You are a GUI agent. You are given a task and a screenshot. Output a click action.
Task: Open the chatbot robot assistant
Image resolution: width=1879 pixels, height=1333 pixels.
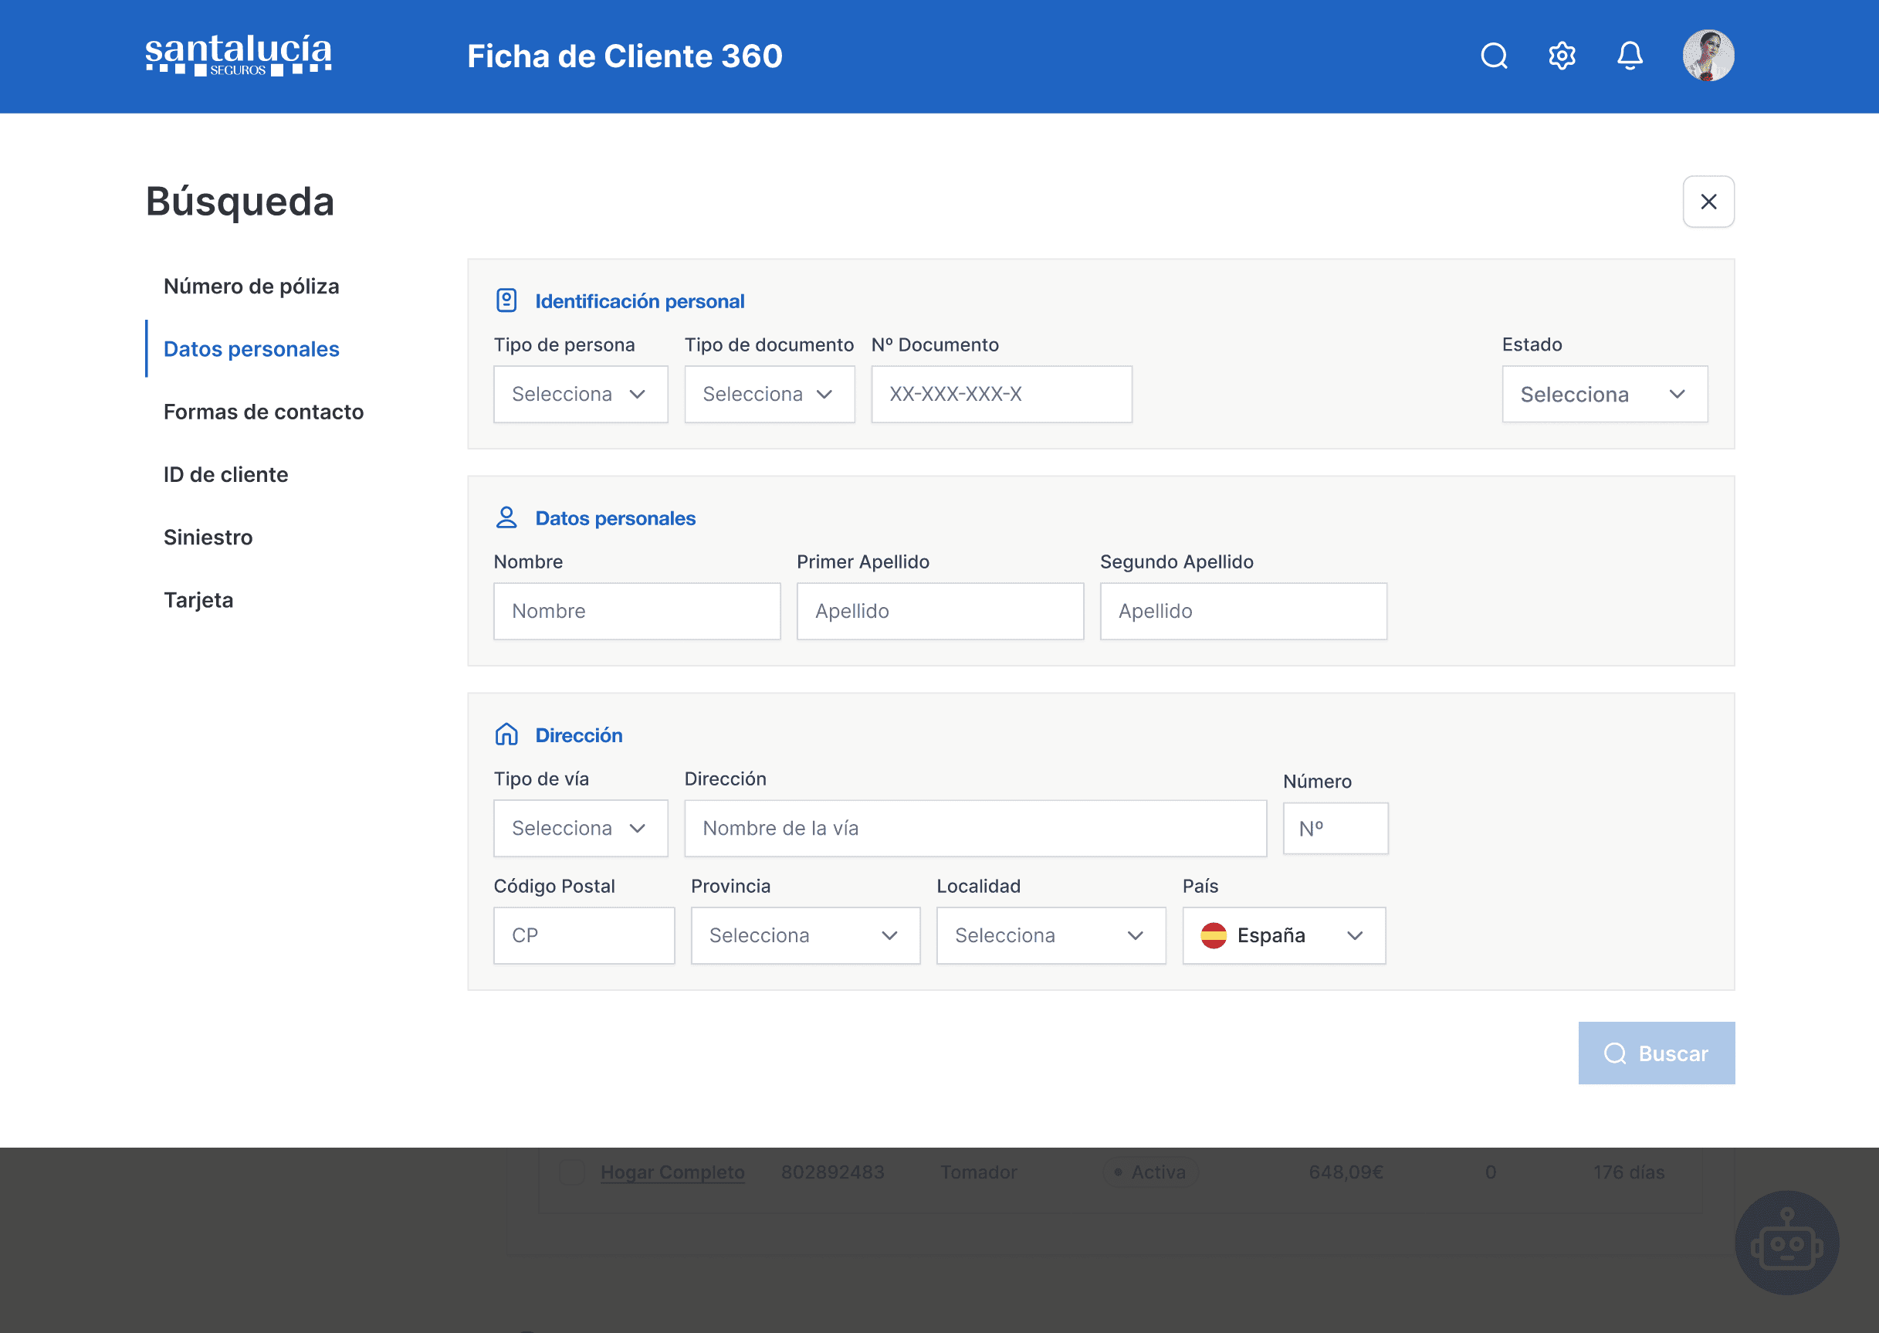click(x=1786, y=1242)
